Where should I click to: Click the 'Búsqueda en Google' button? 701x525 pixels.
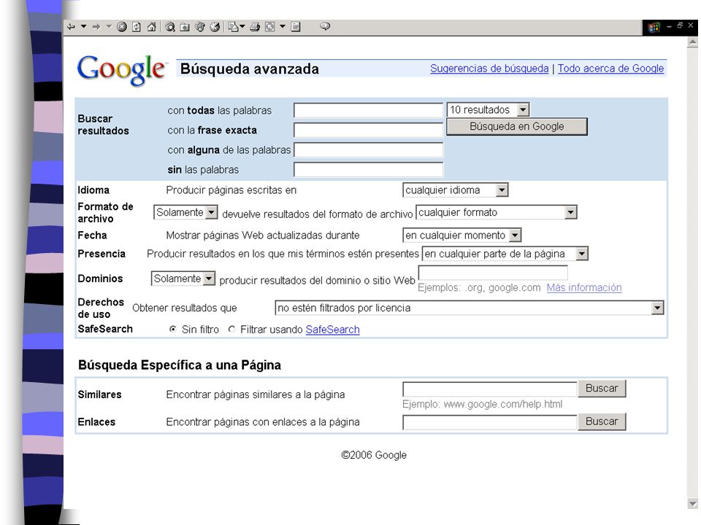(x=517, y=126)
